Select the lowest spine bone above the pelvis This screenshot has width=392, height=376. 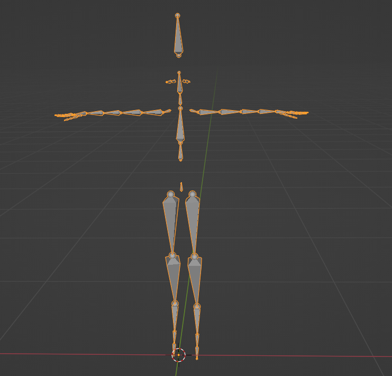click(x=180, y=151)
